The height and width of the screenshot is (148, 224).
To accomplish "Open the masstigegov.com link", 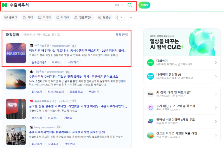I will click(61, 46).
